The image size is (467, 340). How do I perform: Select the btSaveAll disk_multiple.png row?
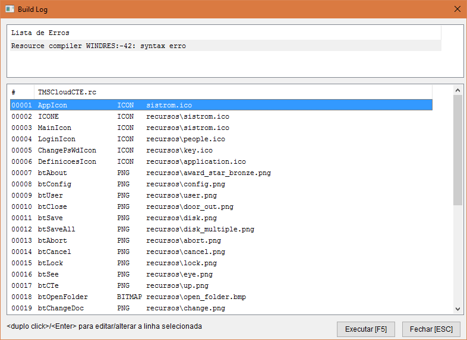pos(221,229)
